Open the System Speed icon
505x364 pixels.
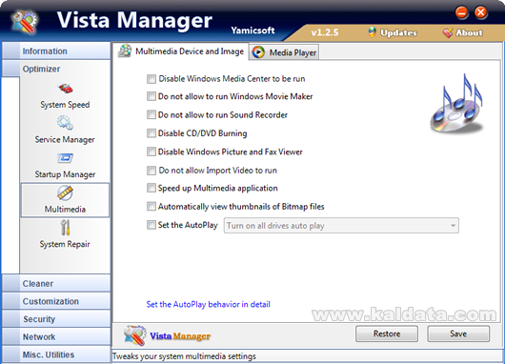coord(66,89)
